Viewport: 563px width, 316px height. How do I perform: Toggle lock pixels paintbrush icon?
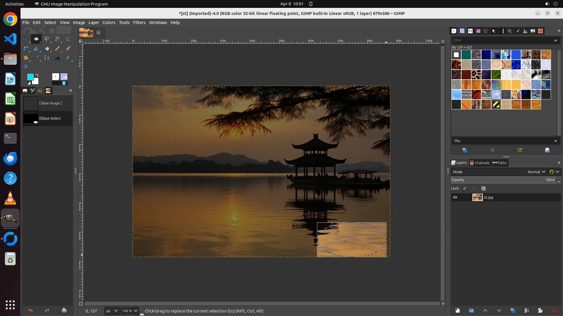464,189
